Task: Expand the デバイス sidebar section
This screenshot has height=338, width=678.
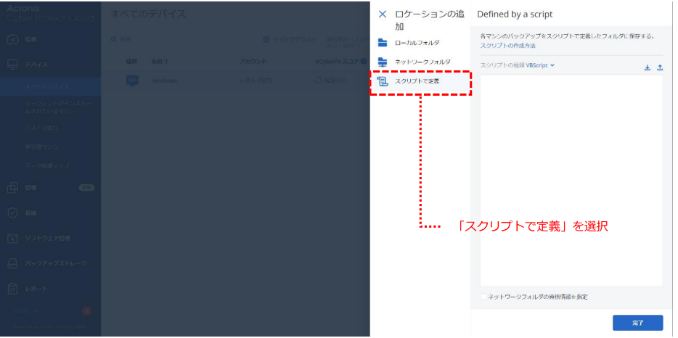Action: point(38,65)
